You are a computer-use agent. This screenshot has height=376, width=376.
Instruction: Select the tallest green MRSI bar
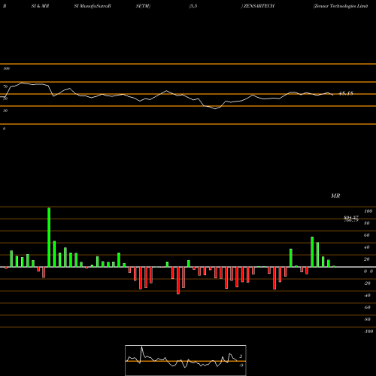pos(49,237)
